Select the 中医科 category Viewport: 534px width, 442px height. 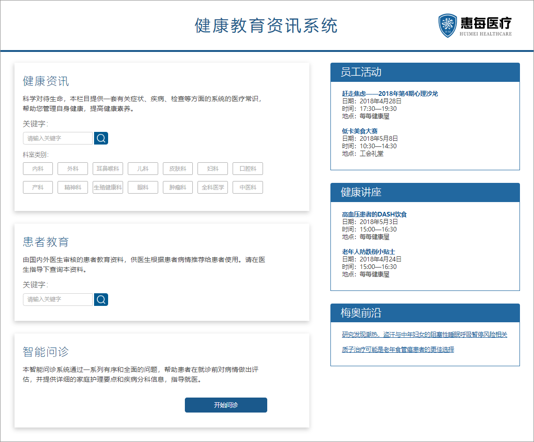(248, 188)
